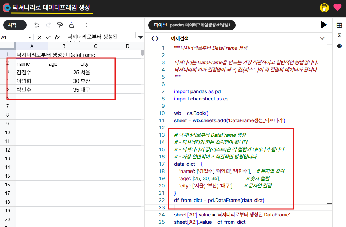Click the undo arrow icon
This screenshot has width=346, height=227.
(x=37, y=25)
